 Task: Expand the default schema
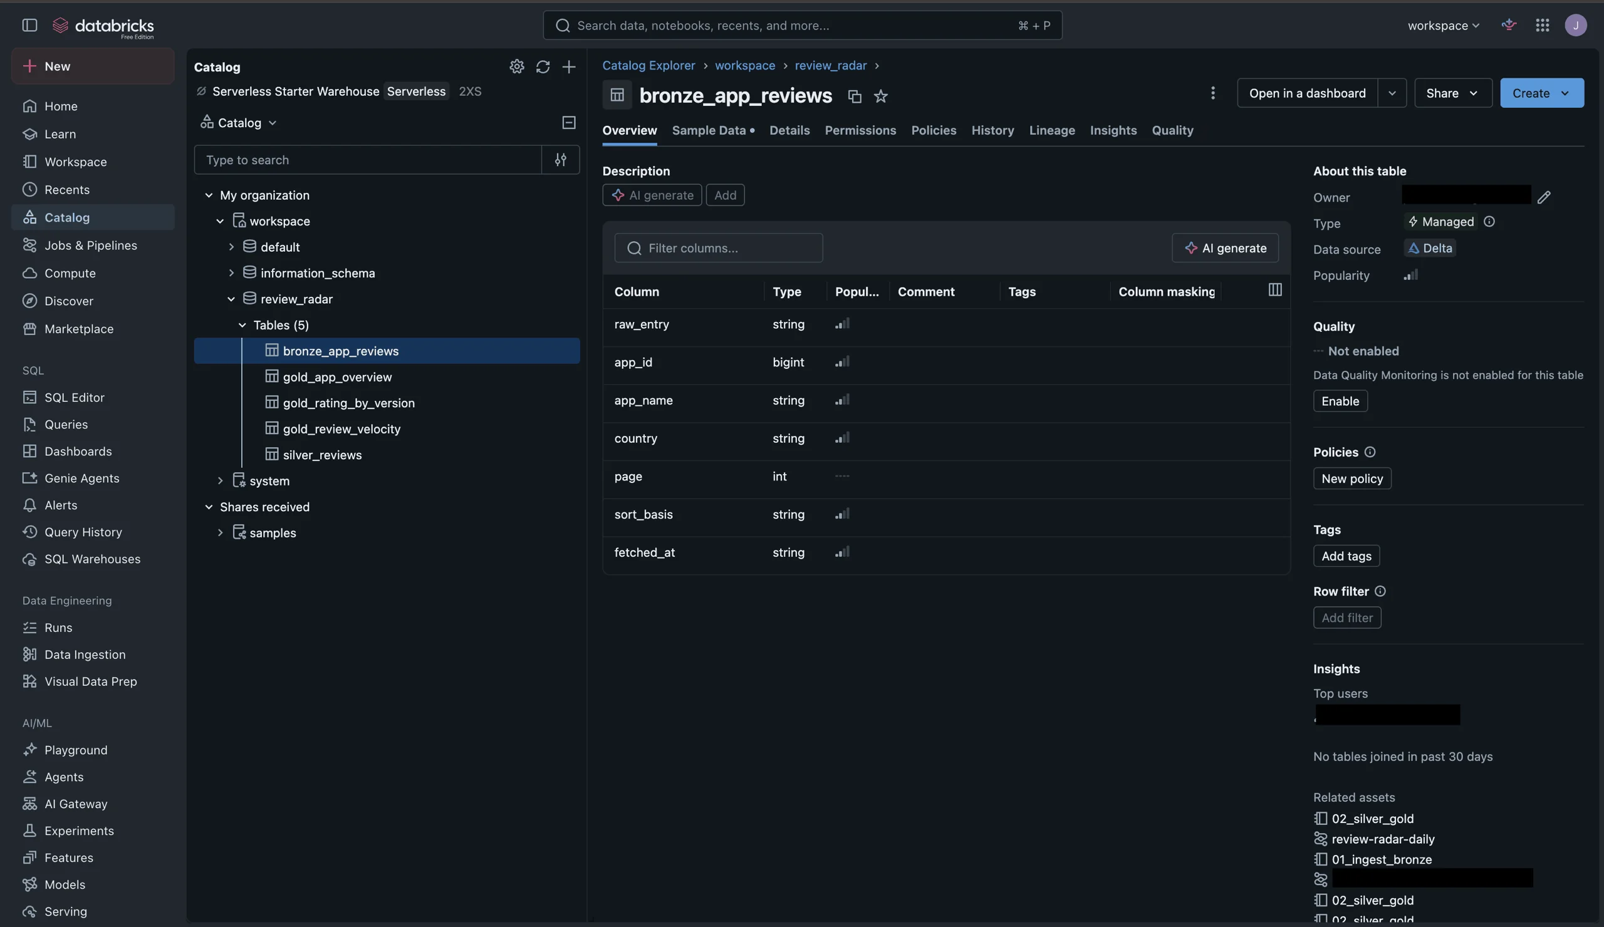pyautogui.click(x=231, y=247)
